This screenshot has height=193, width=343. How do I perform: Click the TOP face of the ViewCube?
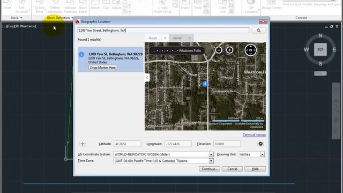point(320,49)
